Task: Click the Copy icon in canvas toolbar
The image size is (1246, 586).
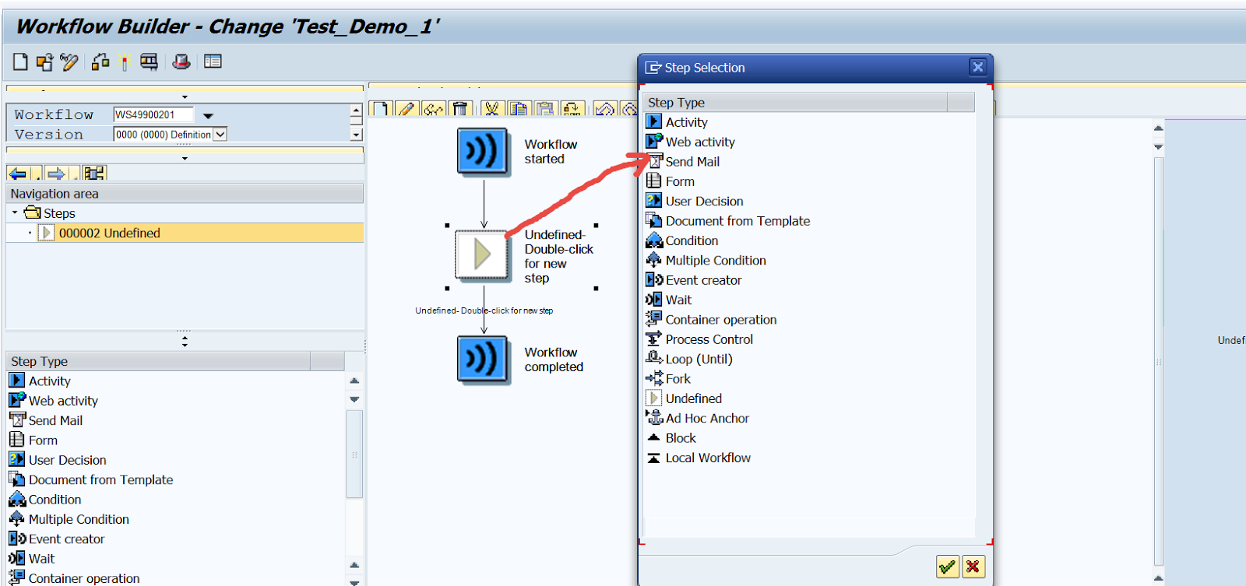Action: click(519, 108)
